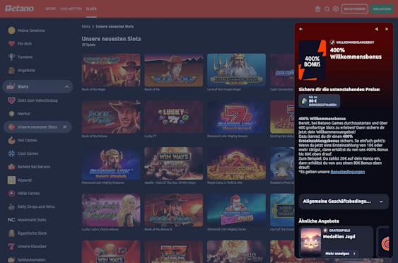Open Unsere Klassiker seven icon

(11, 246)
